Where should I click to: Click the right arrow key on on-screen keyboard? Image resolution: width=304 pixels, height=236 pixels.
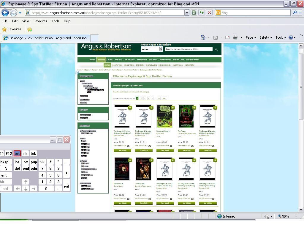(x=34, y=189)
